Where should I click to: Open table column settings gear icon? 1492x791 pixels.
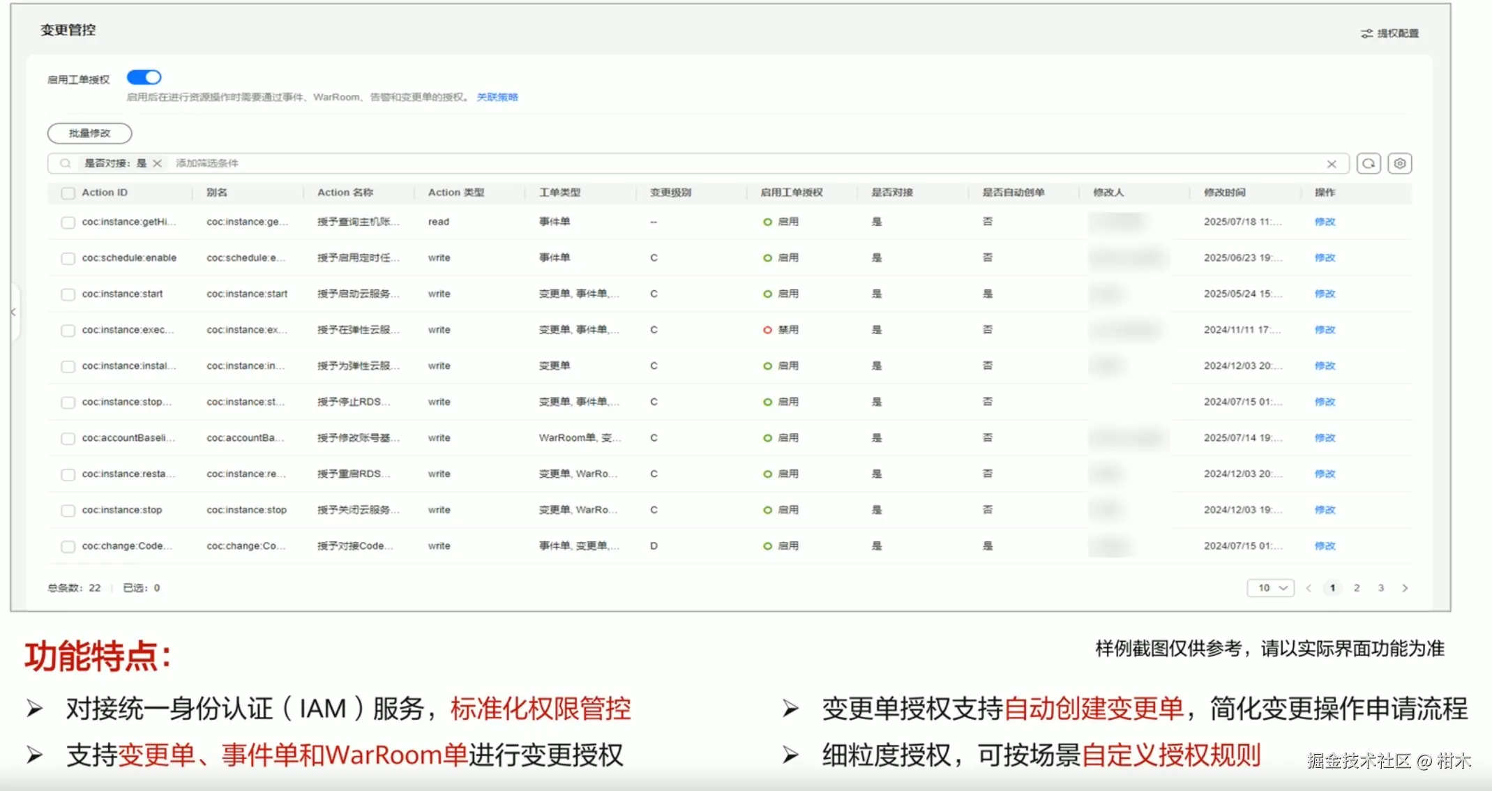point(1399,163)
